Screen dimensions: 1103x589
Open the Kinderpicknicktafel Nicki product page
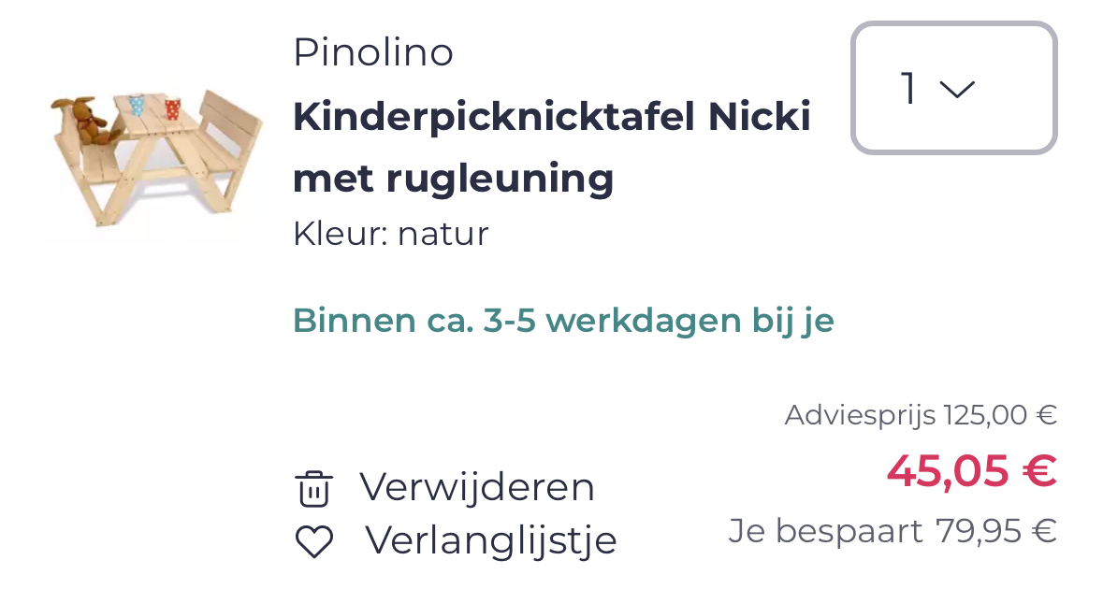pyautogui.click(x=552, y=148)
